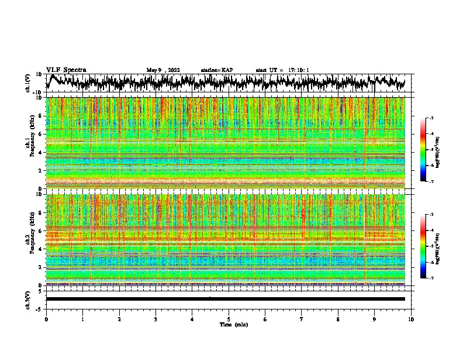The height and width of the screenshot is (358, 463).
Task: Click the '3' tick on time axis
Action: [x=156, y=319]
